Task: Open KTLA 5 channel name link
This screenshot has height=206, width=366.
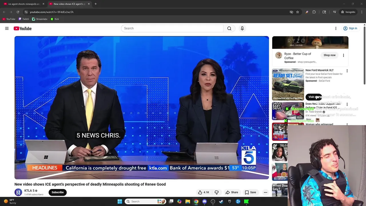Action: [x=29, y=191]
